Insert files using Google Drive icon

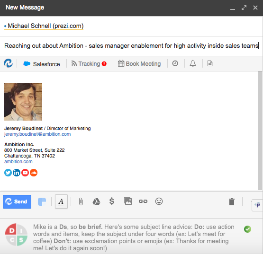(x=96, y=201)
